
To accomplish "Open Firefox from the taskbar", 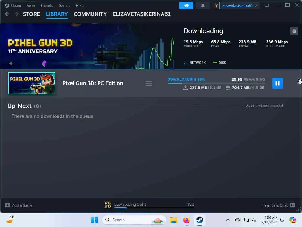I will point(186,220).
